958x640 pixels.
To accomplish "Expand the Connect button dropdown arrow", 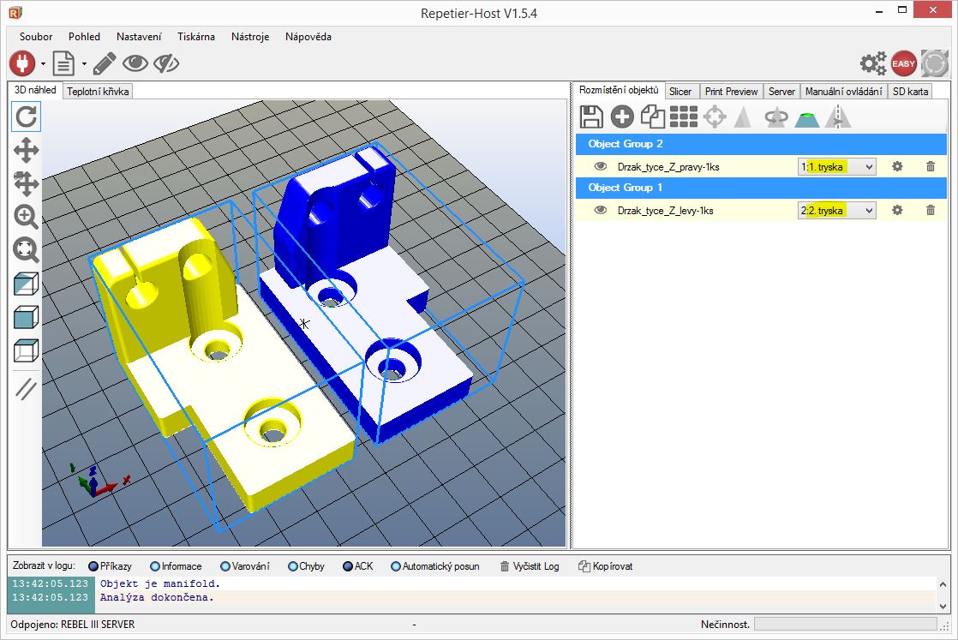I will click(42, 64).
